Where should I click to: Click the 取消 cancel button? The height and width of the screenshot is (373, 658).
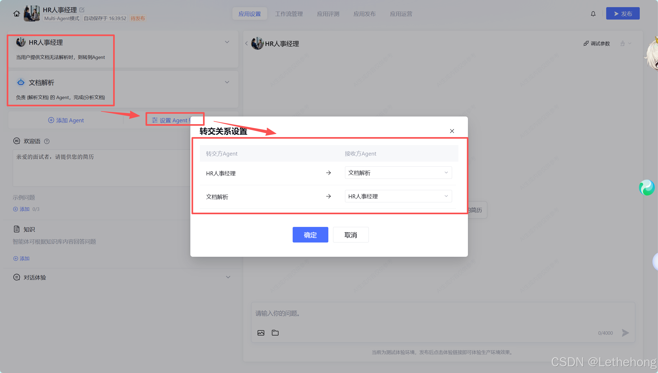point(351,235)
